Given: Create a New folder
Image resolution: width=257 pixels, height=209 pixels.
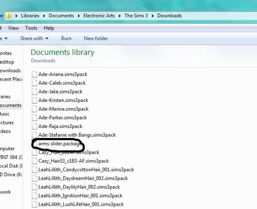Looking at the screenshot, I should [96, 39].
